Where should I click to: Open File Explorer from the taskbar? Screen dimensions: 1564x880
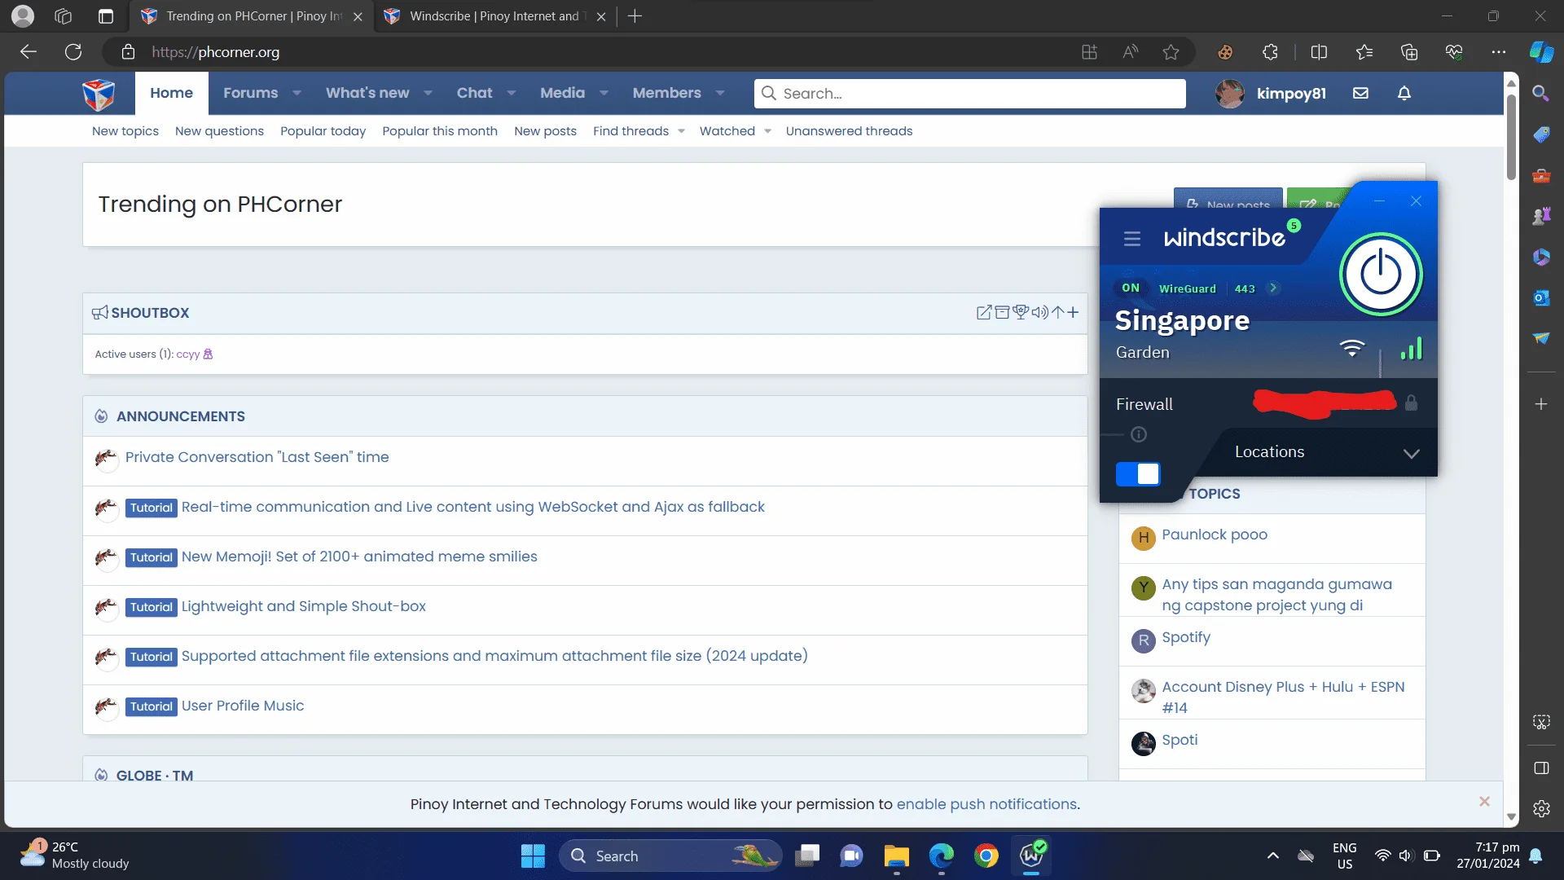[x=896, y=856]
